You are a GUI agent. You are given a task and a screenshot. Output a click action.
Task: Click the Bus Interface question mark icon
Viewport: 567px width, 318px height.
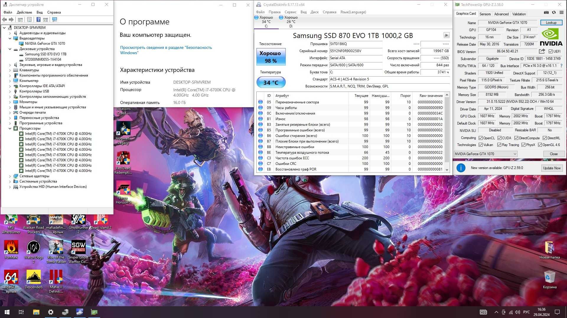pyautogui.click(x=561, y=66)
